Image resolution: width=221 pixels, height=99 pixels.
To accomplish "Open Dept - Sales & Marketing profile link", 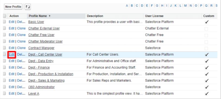I will [46, 80].
